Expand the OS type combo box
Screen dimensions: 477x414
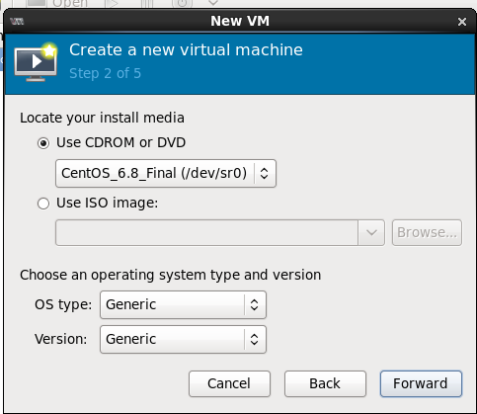click(x=183, y=304)
